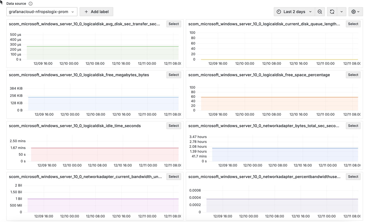Select the logicaldisk_free_megabytes_bytes metric

(173, 75)
